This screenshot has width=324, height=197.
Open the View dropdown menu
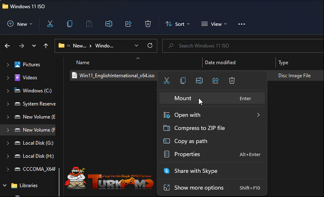[x=214, y=24]
